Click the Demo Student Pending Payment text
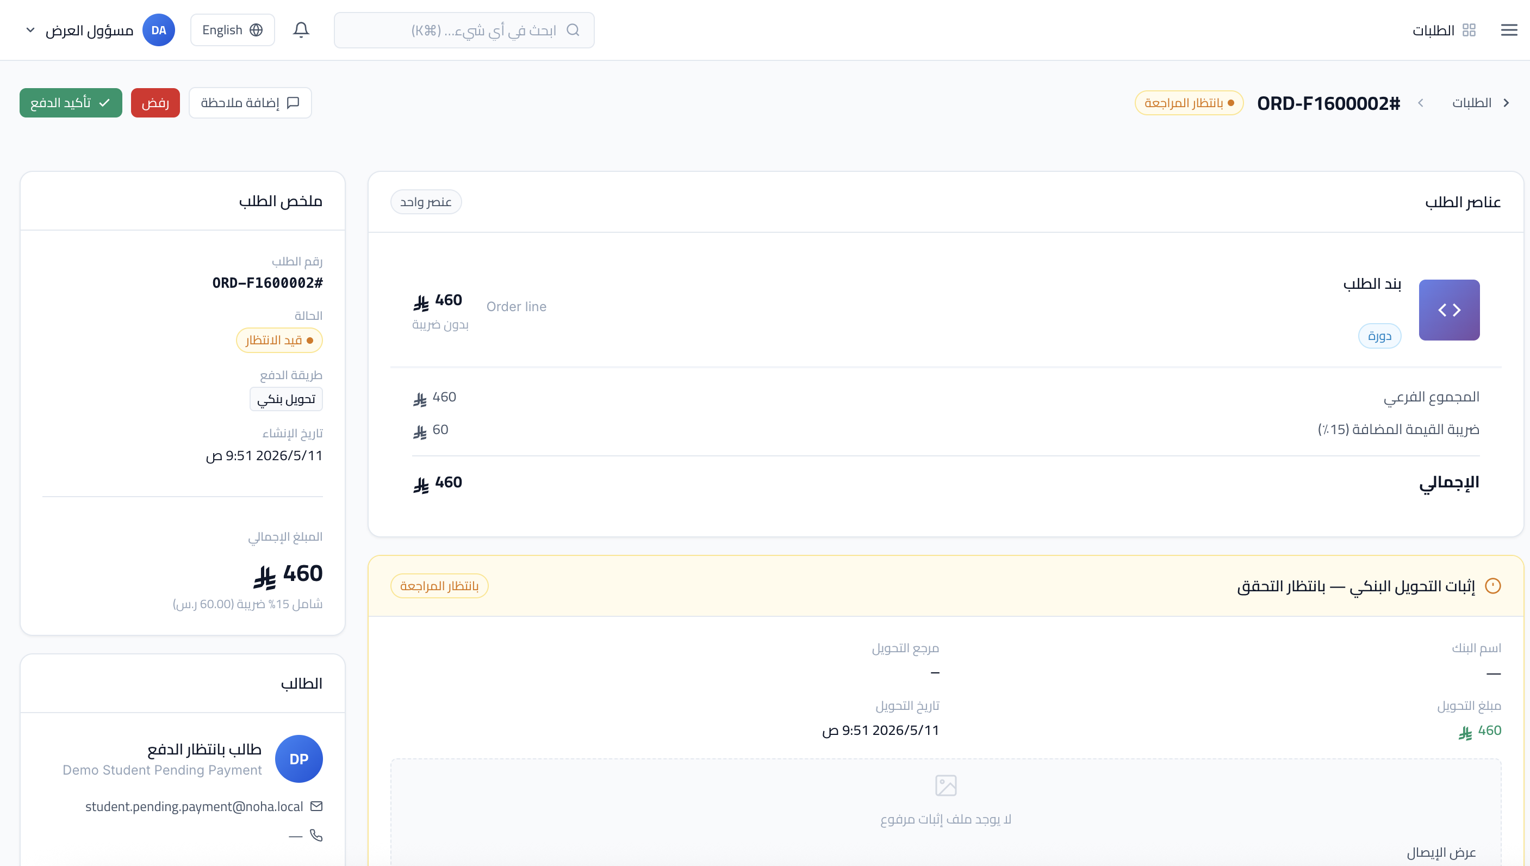The width and height of the screenshot is (1530, 866). click(162, 770)
